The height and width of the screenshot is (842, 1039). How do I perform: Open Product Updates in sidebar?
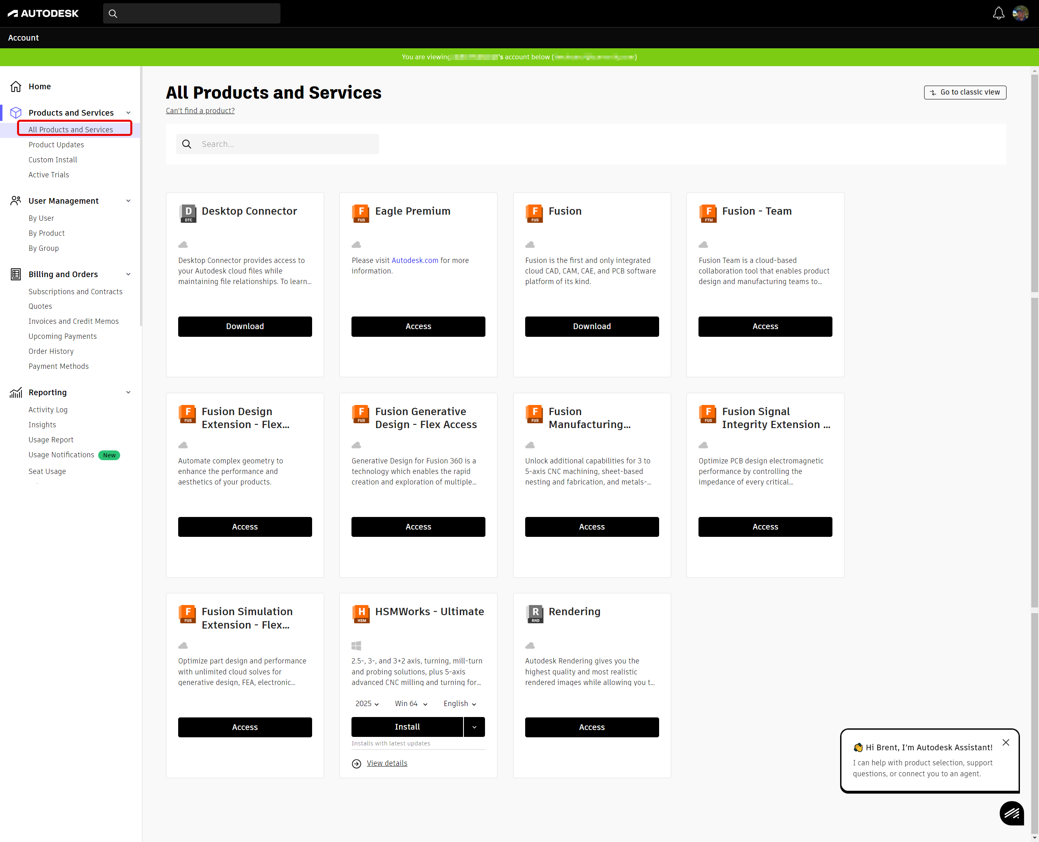[x=56, y=144]
